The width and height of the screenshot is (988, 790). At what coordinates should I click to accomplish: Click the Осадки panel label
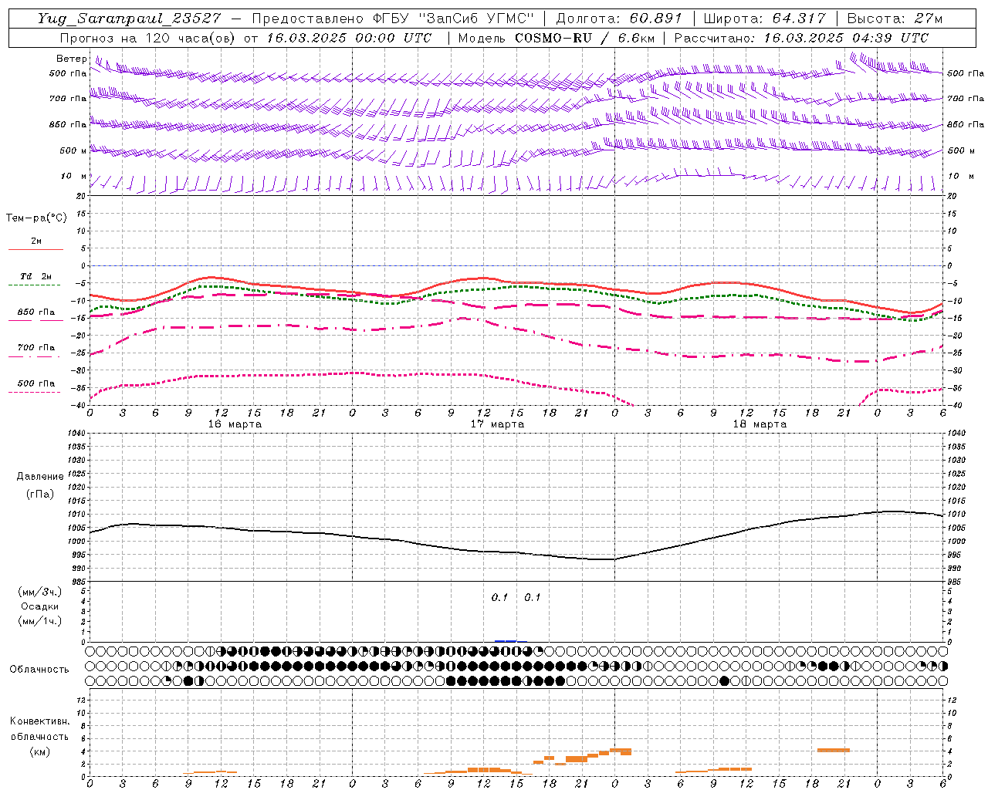39,606
